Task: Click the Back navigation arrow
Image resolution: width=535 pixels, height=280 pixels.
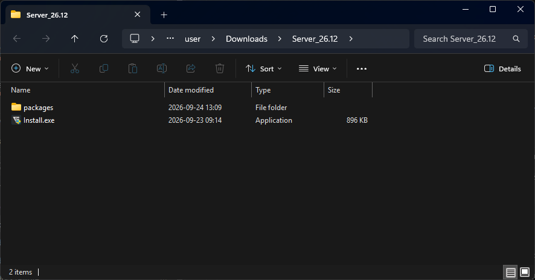Action: 17,39
